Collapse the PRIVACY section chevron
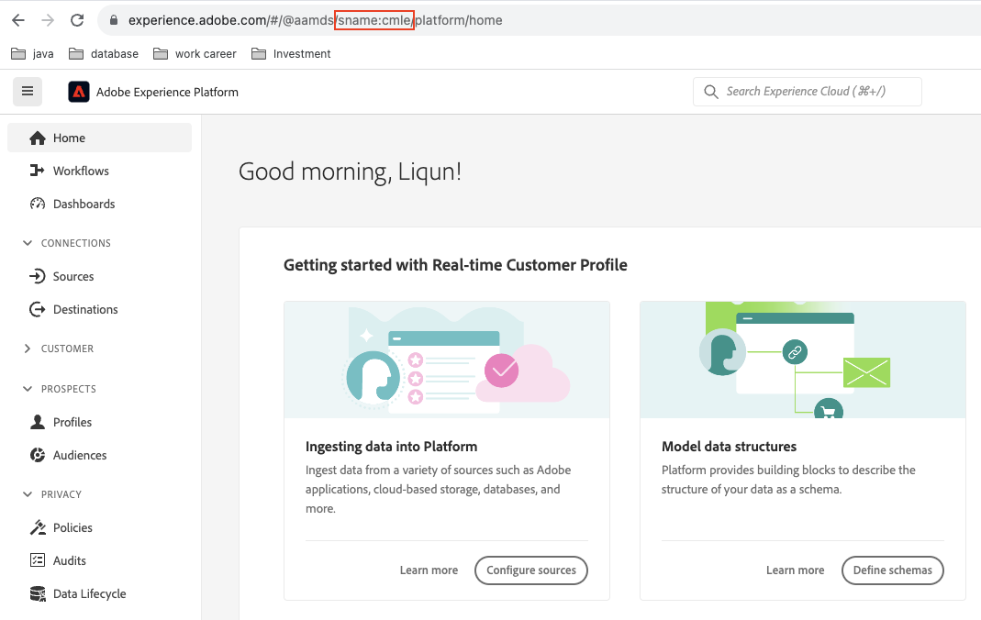 click(27, 493)
